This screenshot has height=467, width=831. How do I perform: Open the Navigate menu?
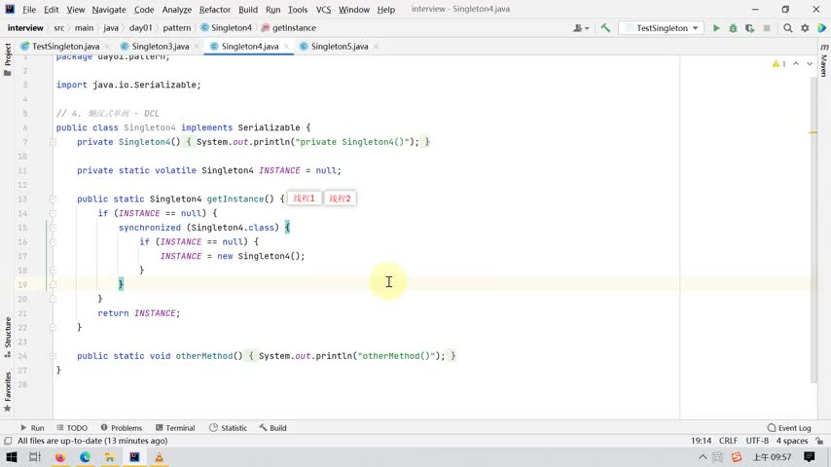(x=109, y=10)
